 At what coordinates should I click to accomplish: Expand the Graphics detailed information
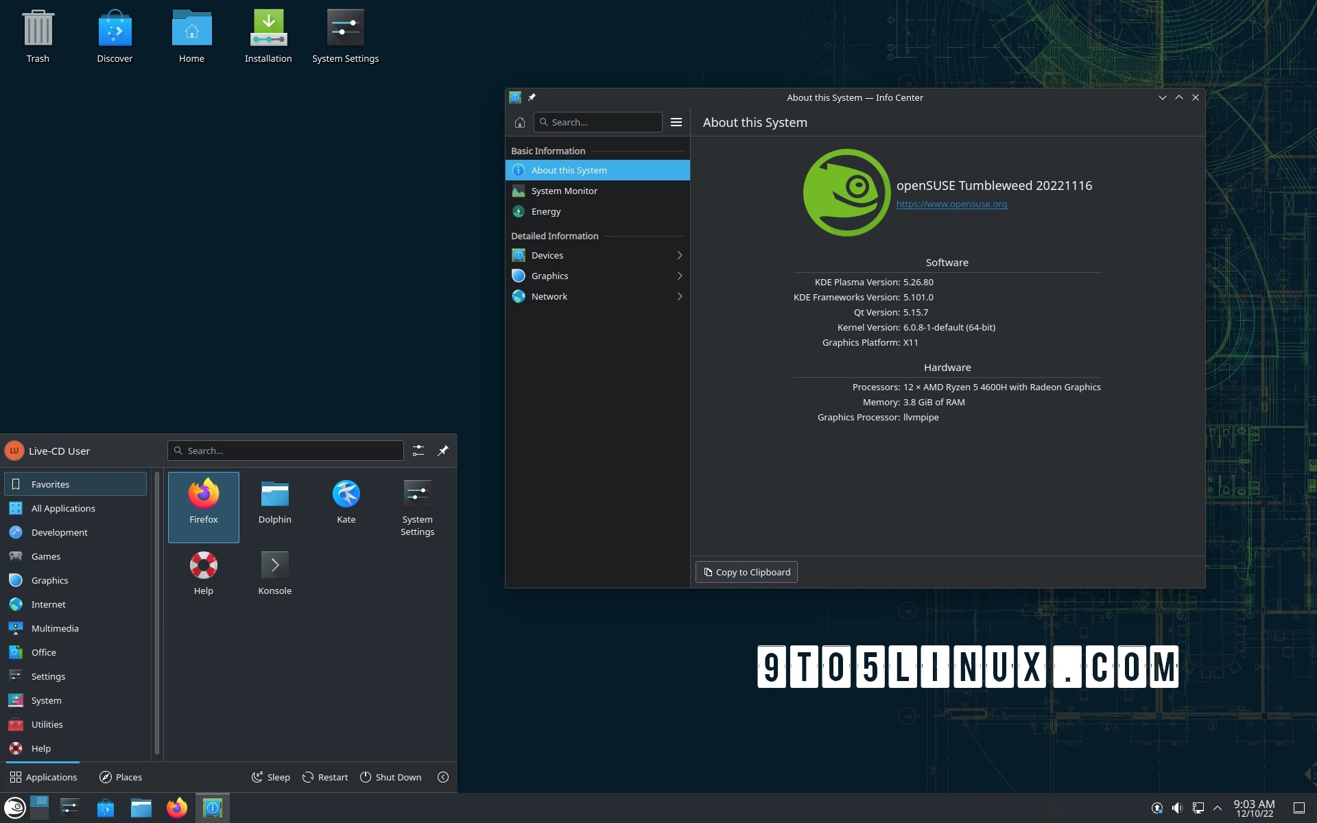(678, 276)
